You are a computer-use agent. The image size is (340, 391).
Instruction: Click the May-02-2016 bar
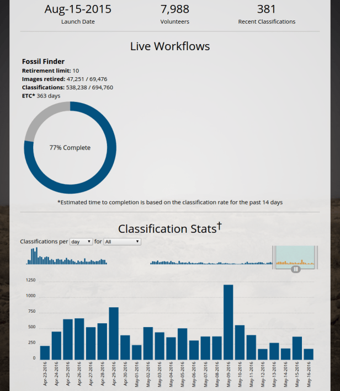coord(148,344)
